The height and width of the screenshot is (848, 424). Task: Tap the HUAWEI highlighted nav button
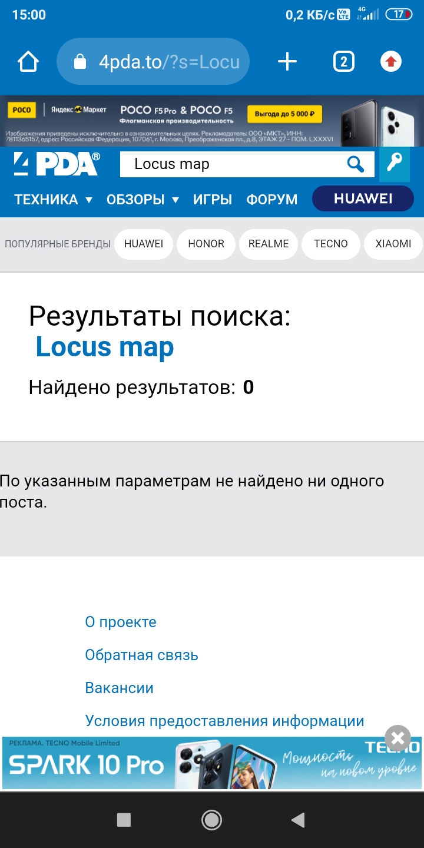click(363, 198)
